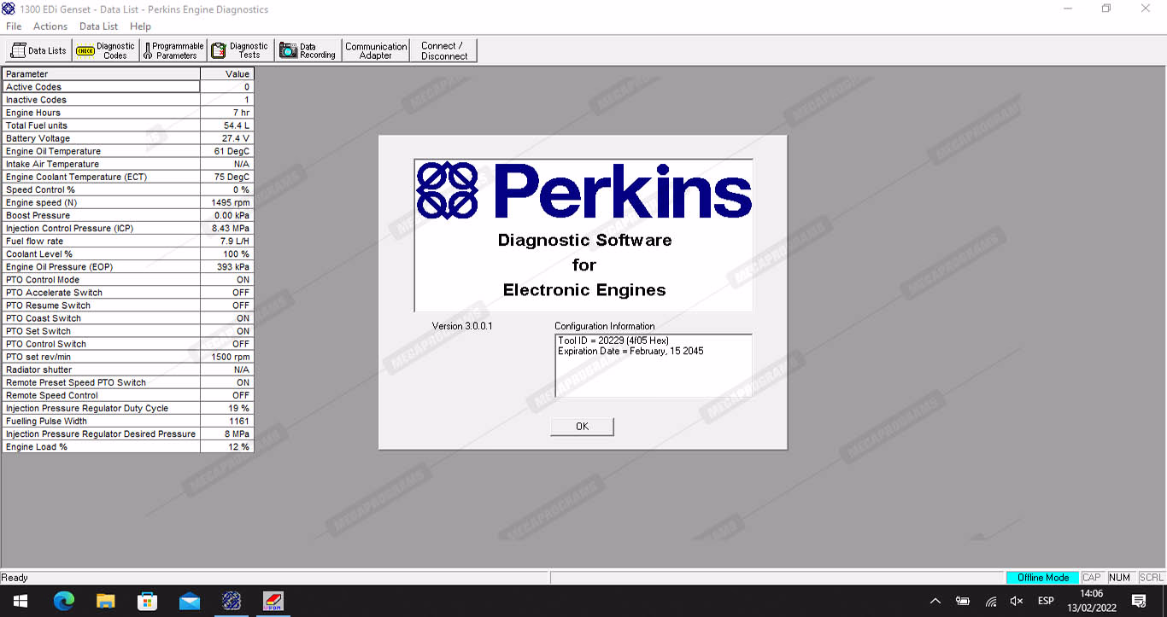
Task: Open Diagnostic Codes from the toolbar
Action: [x=106, y=51]
